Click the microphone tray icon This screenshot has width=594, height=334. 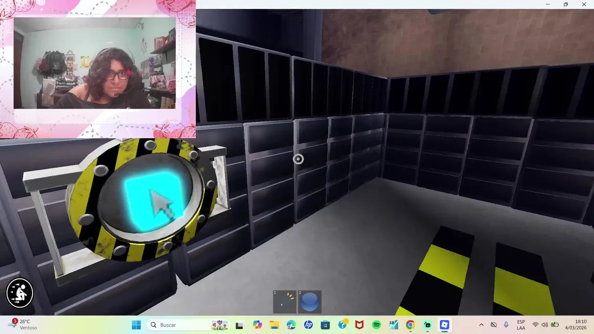(506, 325)
